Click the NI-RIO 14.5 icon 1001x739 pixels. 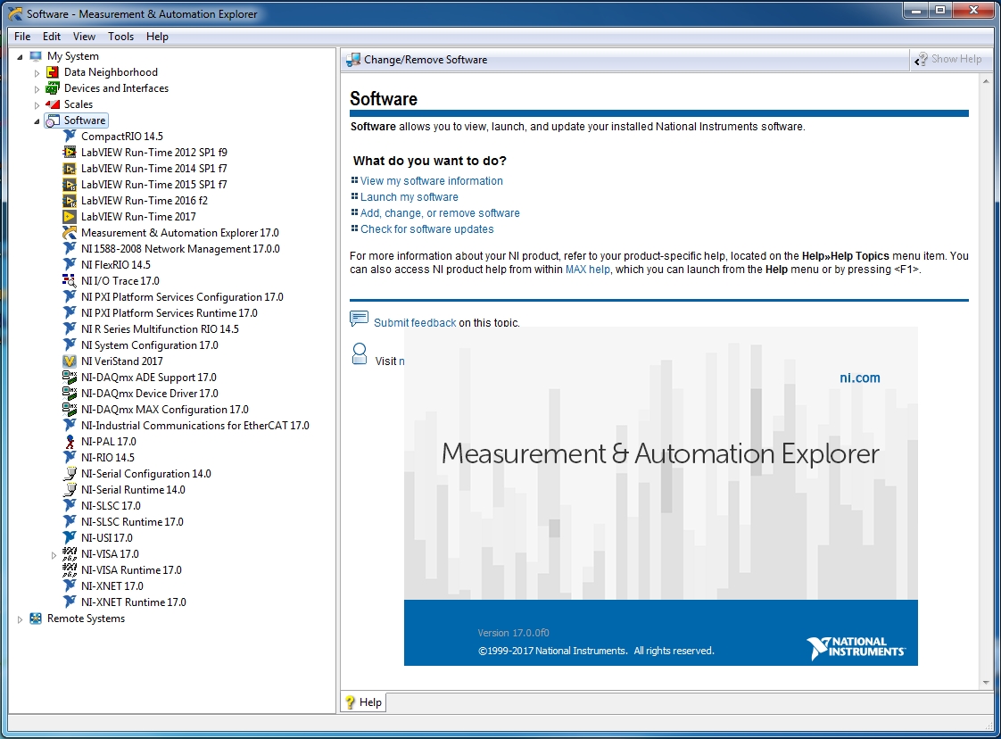coord(70,457)
